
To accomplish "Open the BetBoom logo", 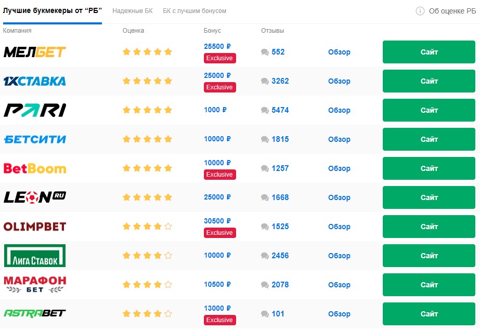I will [35, 168].
